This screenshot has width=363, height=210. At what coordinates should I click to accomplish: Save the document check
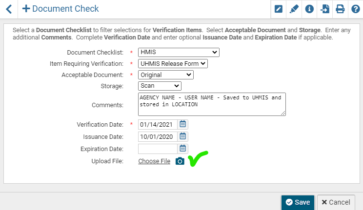point(298,202)
